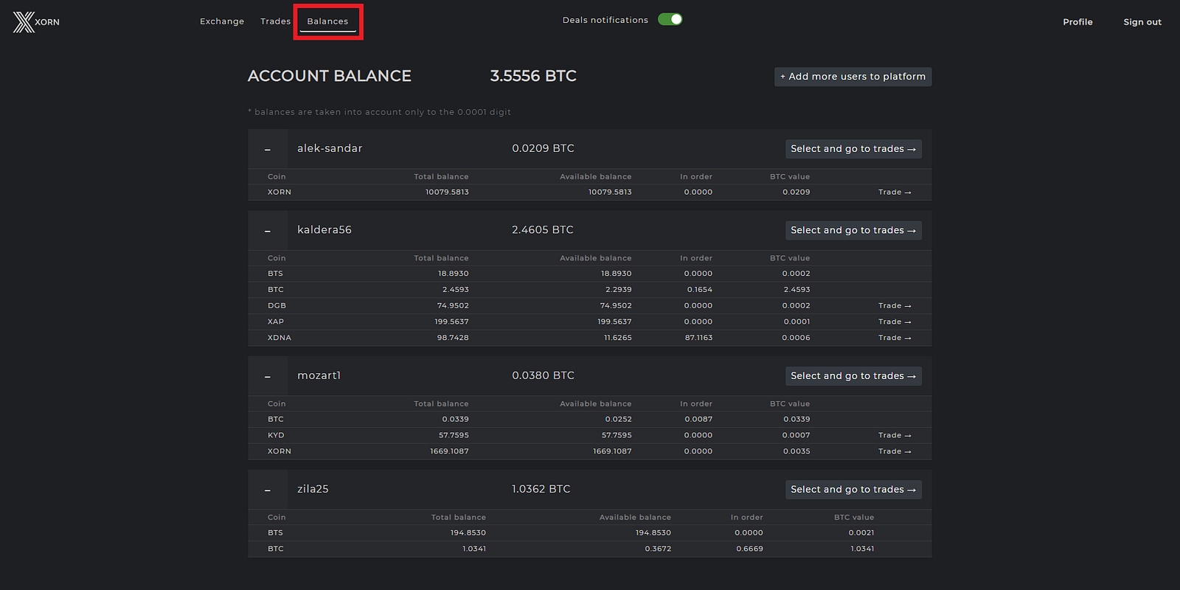Click the BTC value 0.0035
1180x590 pixels.
click(x=796, y=451)
